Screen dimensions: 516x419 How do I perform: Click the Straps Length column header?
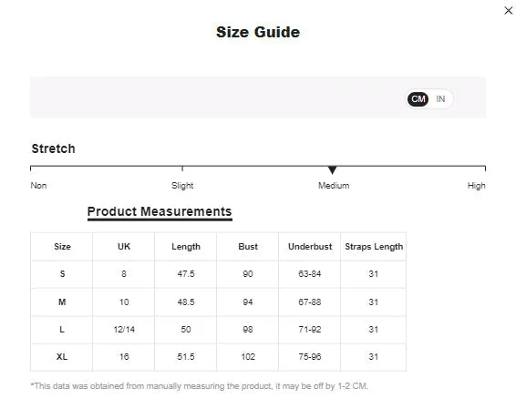pos(374,247)
